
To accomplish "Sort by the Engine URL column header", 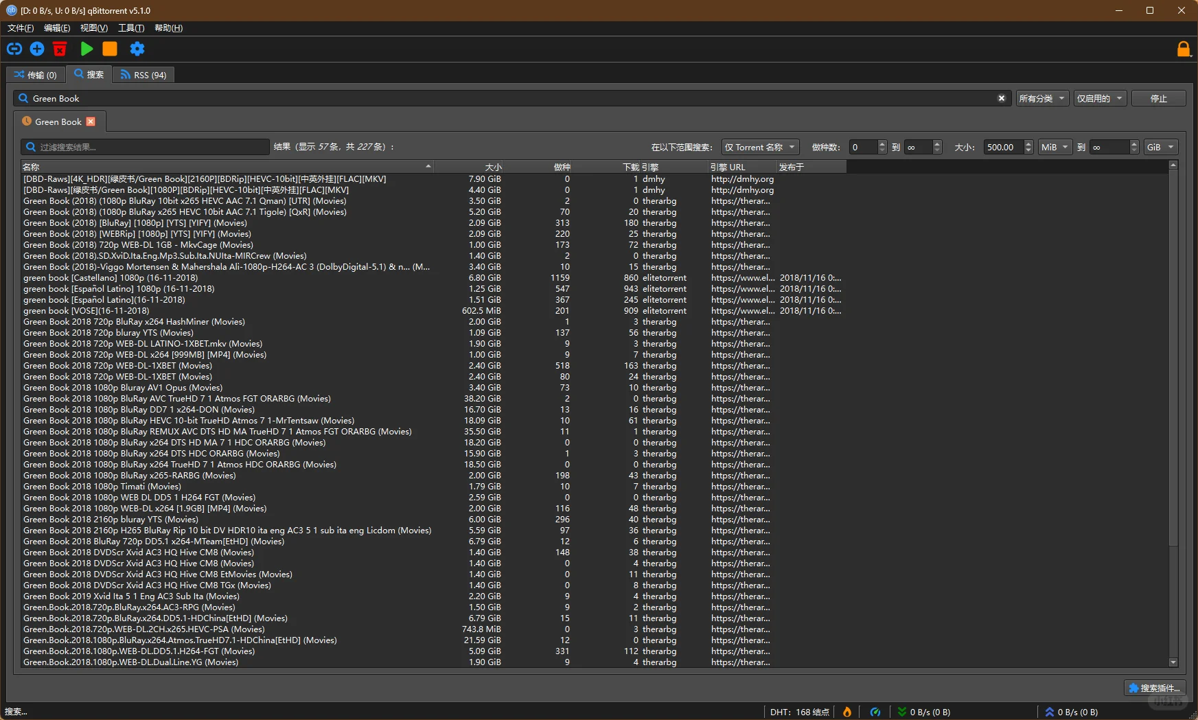I will [x=743, y=167].
